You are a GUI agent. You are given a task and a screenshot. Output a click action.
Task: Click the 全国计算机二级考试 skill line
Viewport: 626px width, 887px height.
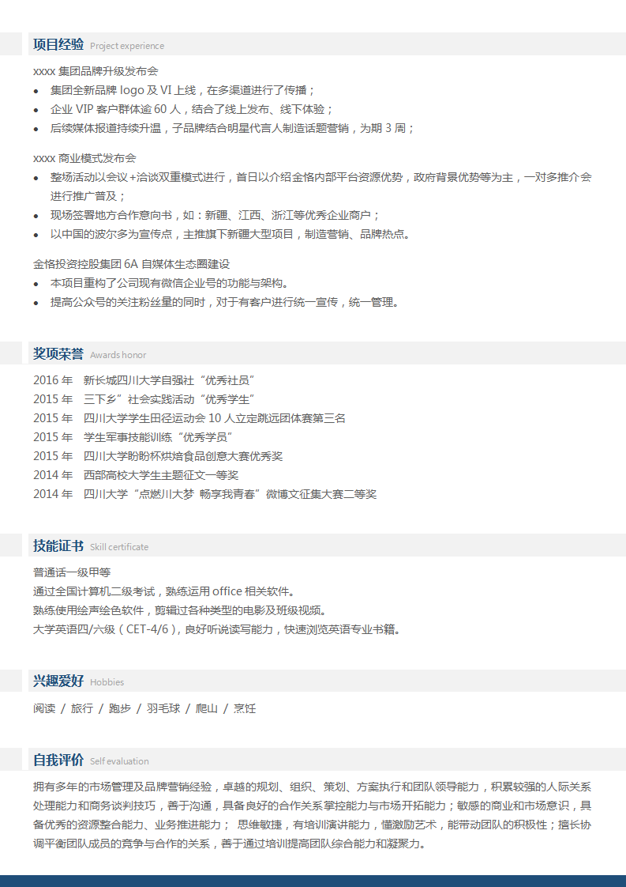(163, 591)
